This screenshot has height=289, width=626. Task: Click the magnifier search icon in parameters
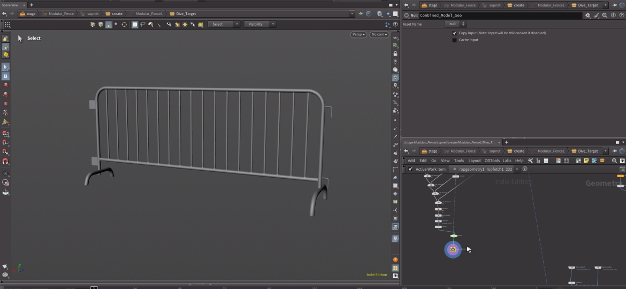pos(605,16)
